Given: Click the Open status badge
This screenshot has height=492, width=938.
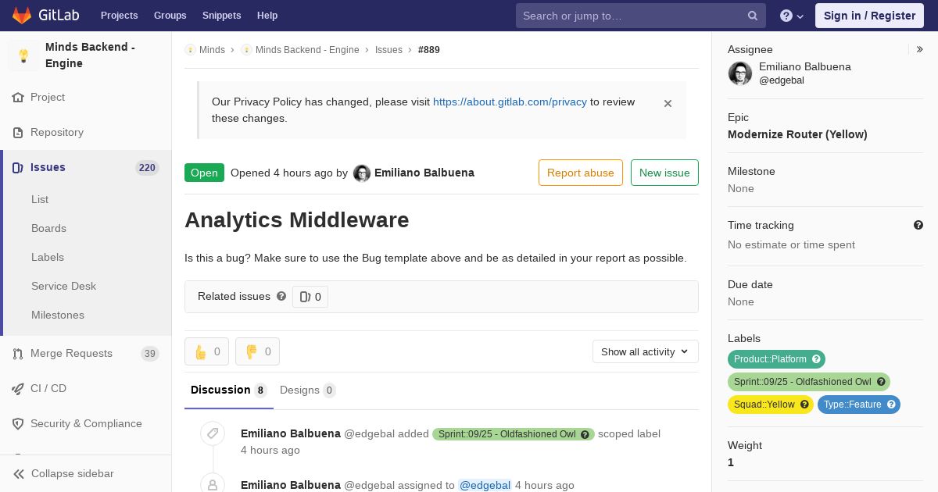Looking at the screenshot, I should click(204, 173).
